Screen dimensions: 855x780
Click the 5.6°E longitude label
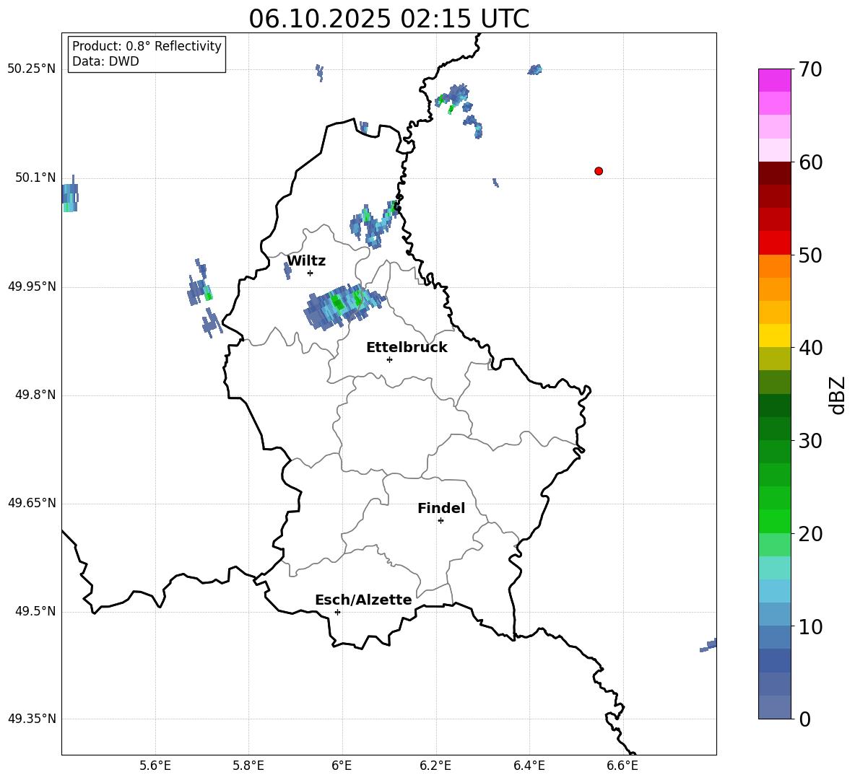(155, 766)
